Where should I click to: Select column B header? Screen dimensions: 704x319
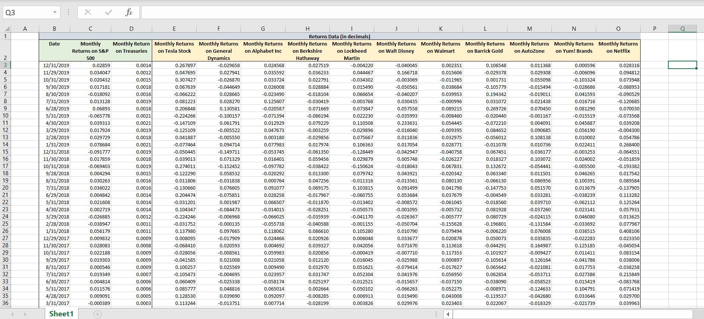[x=54, y=28]
